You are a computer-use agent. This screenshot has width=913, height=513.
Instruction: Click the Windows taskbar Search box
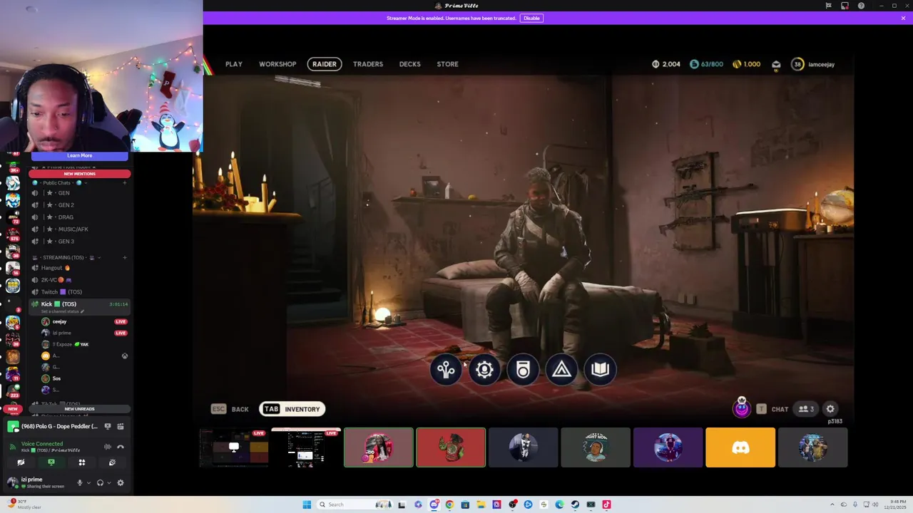355,504
